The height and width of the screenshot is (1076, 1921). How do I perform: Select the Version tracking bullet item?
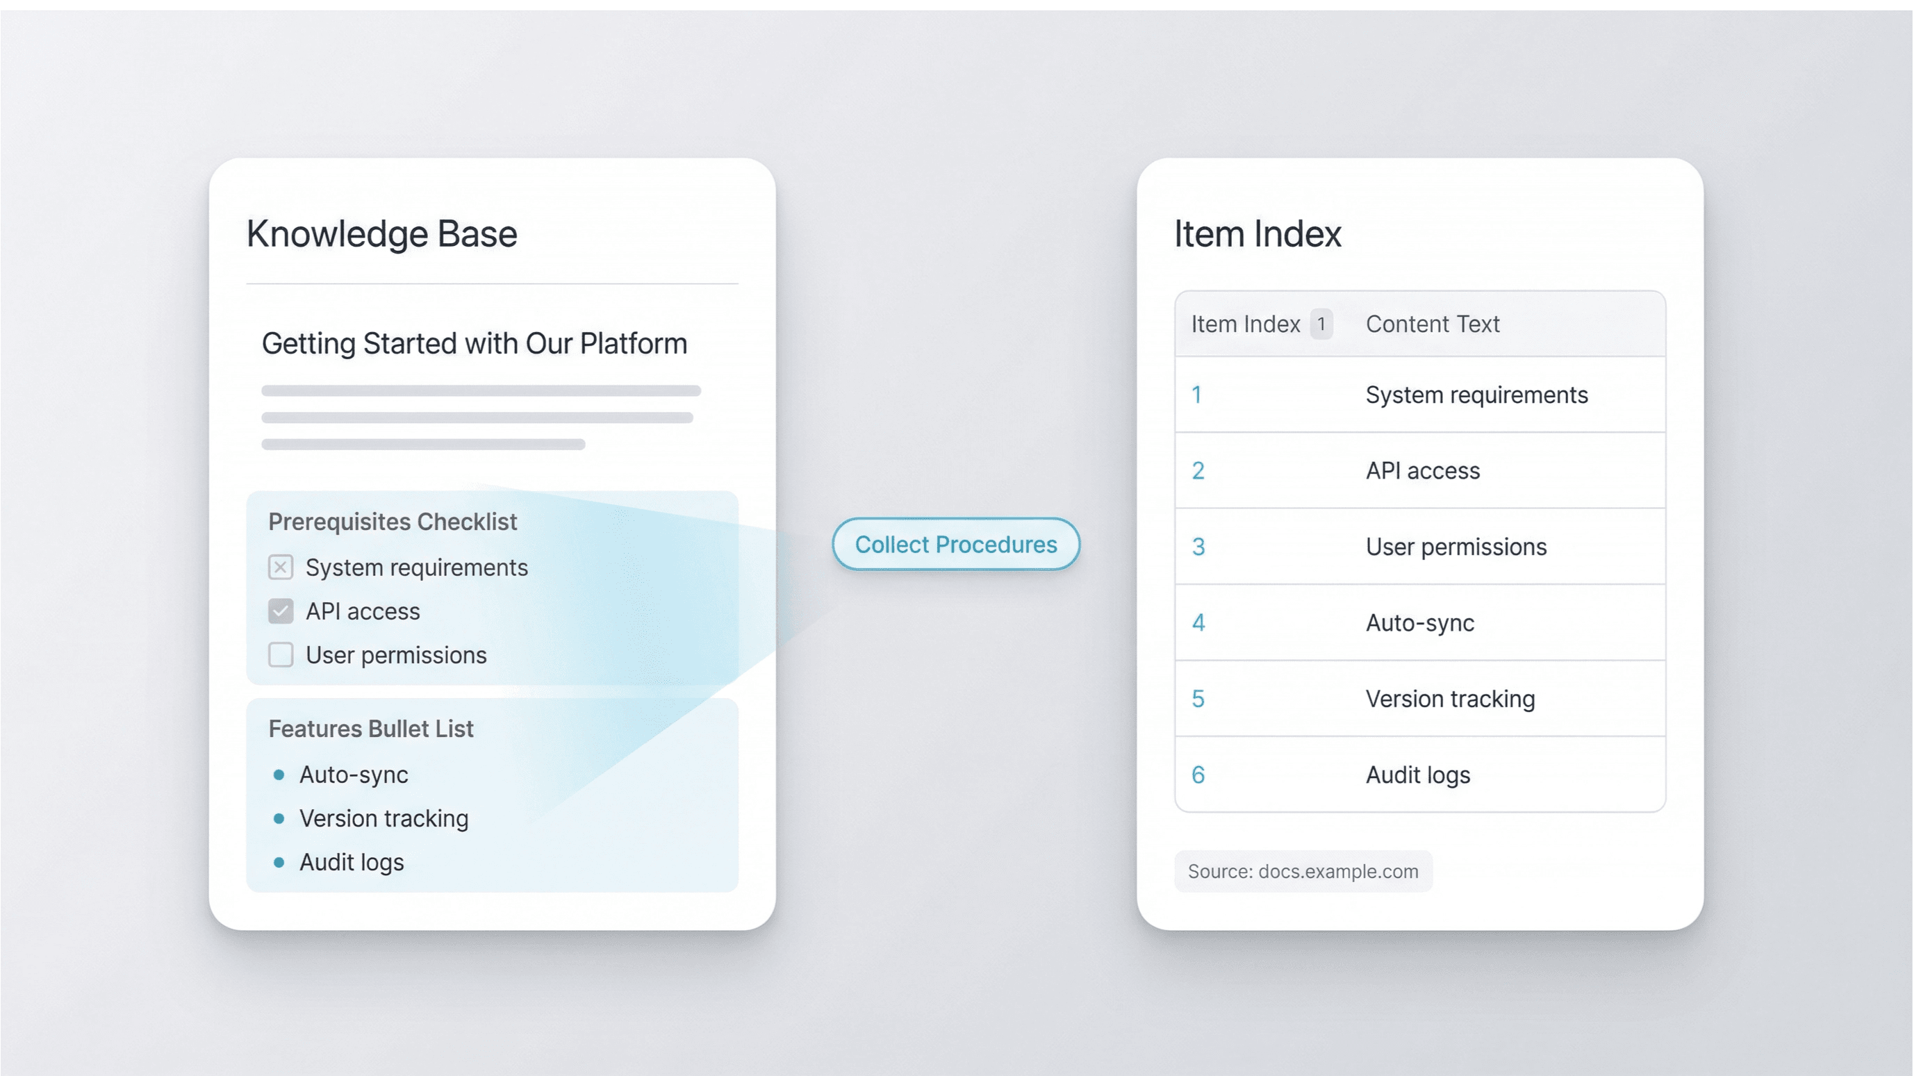(384, 819)
